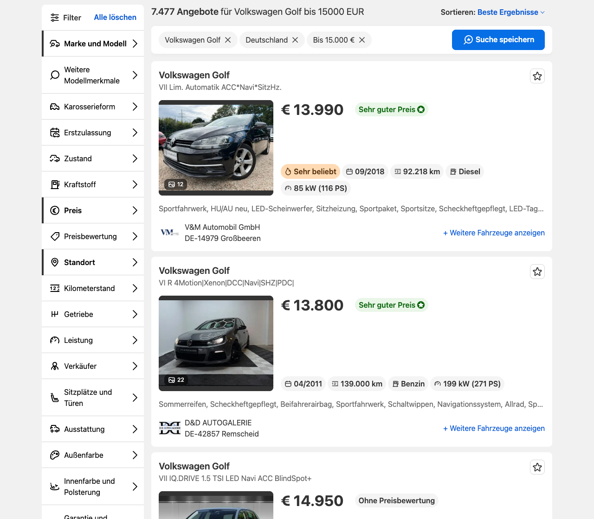Click the V&M Automobil dealer logo
The image size is (594, 519).
pyautogui.click(x=170, y=233)
